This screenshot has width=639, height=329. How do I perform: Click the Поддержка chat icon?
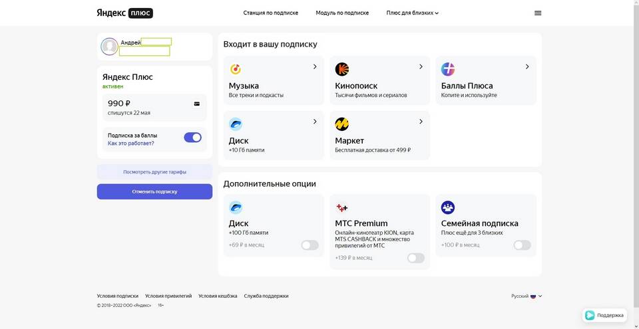[x=589, y=315]
